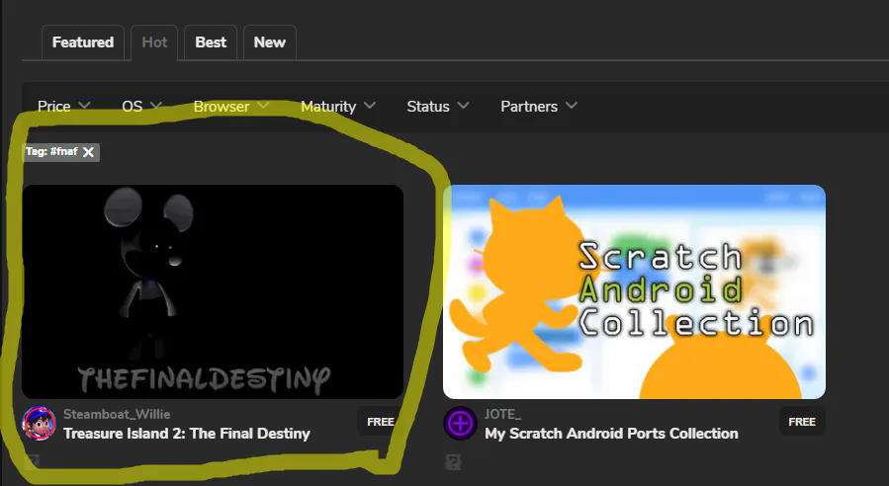Select the Best tab
Image resolution: width=889 pixels, height=486 pixels.
pos(211,42)
